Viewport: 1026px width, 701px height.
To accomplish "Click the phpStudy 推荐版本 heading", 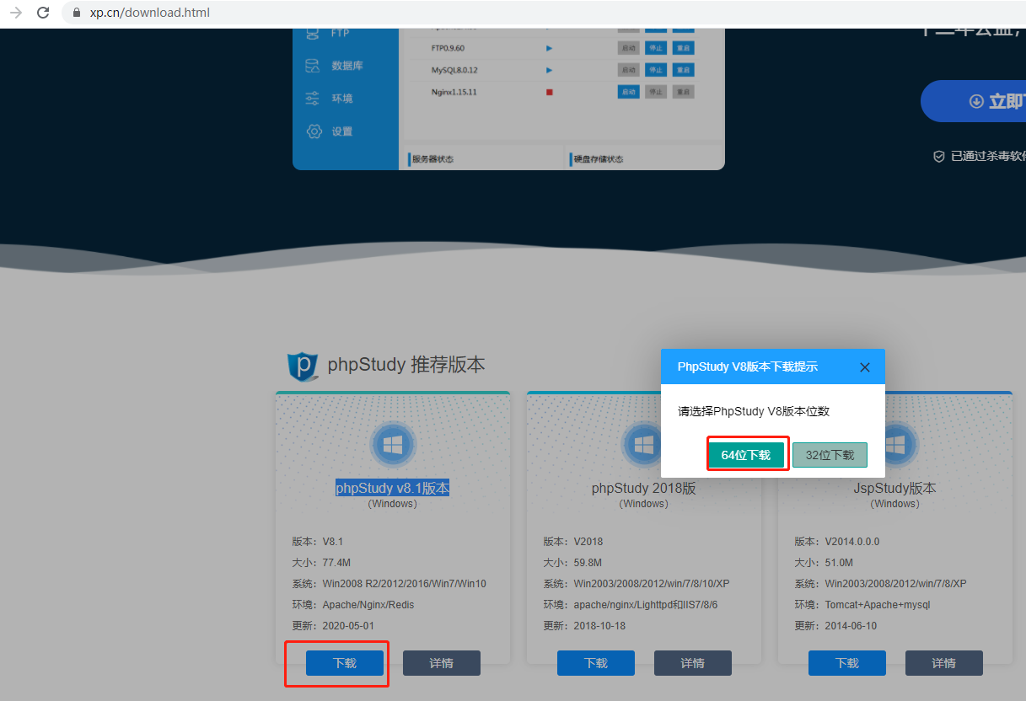I will pos(406,365).
